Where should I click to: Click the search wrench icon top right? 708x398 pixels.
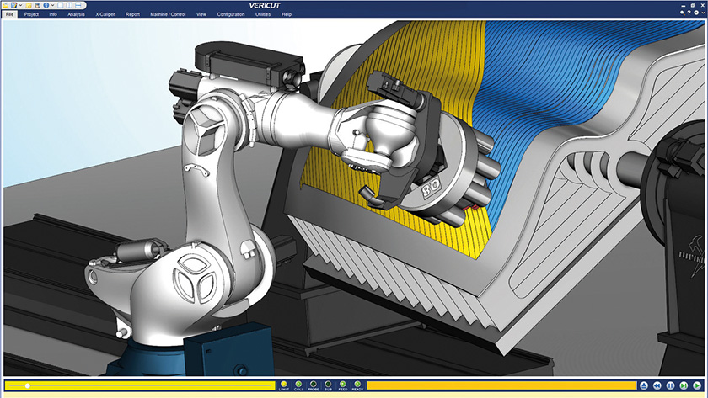(x=684, y=14)
